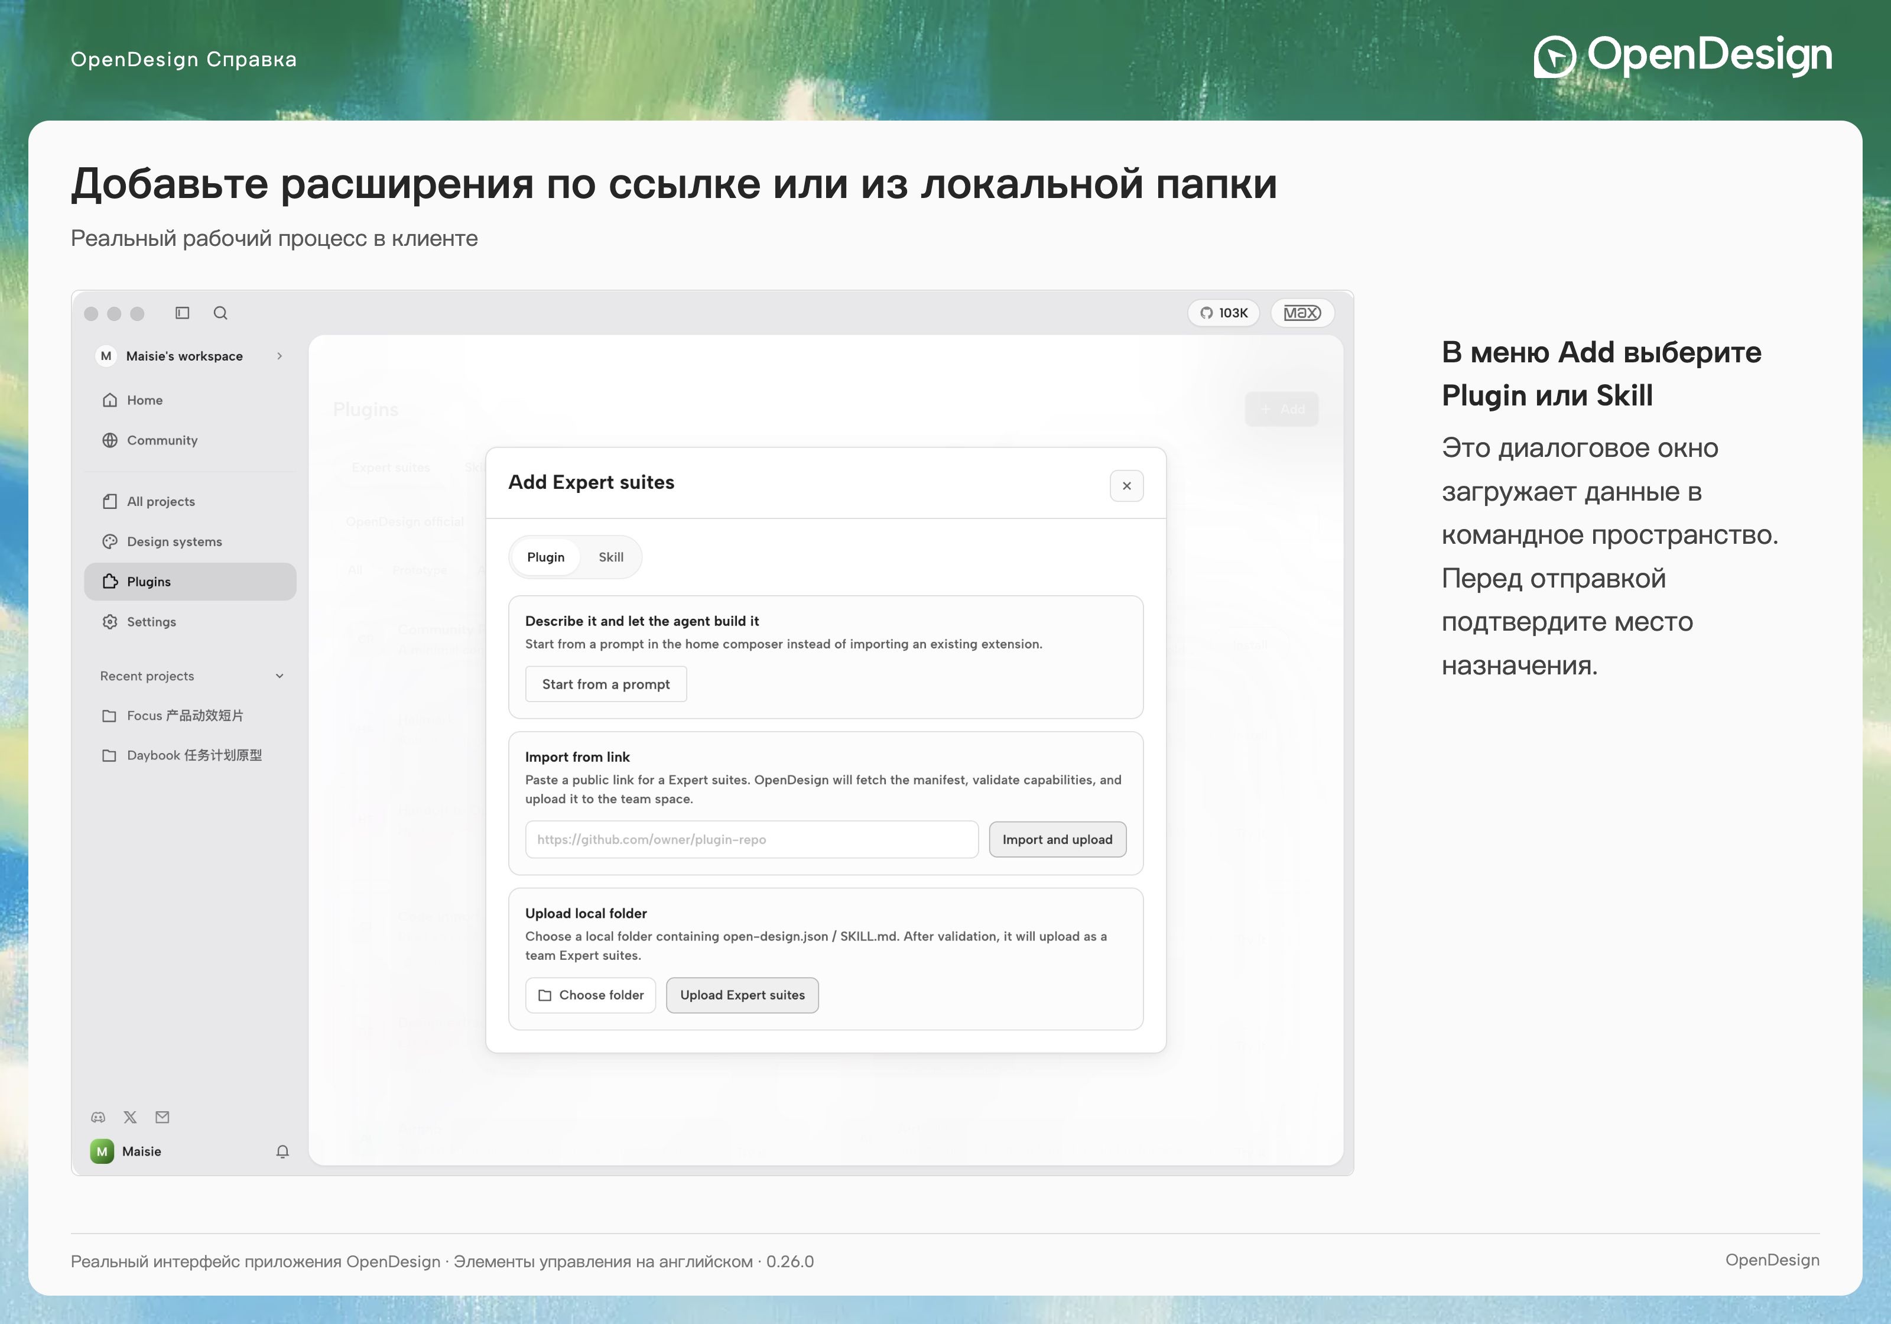Viewport: 1891px width, 1324px height.
Task: Open Settings in the sidebar
Action: (190, 622)
